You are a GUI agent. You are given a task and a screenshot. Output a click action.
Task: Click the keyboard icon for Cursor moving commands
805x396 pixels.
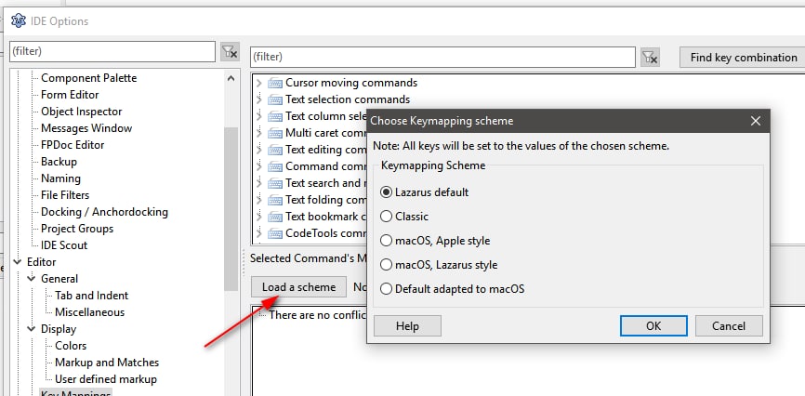[x=275, y=83]
